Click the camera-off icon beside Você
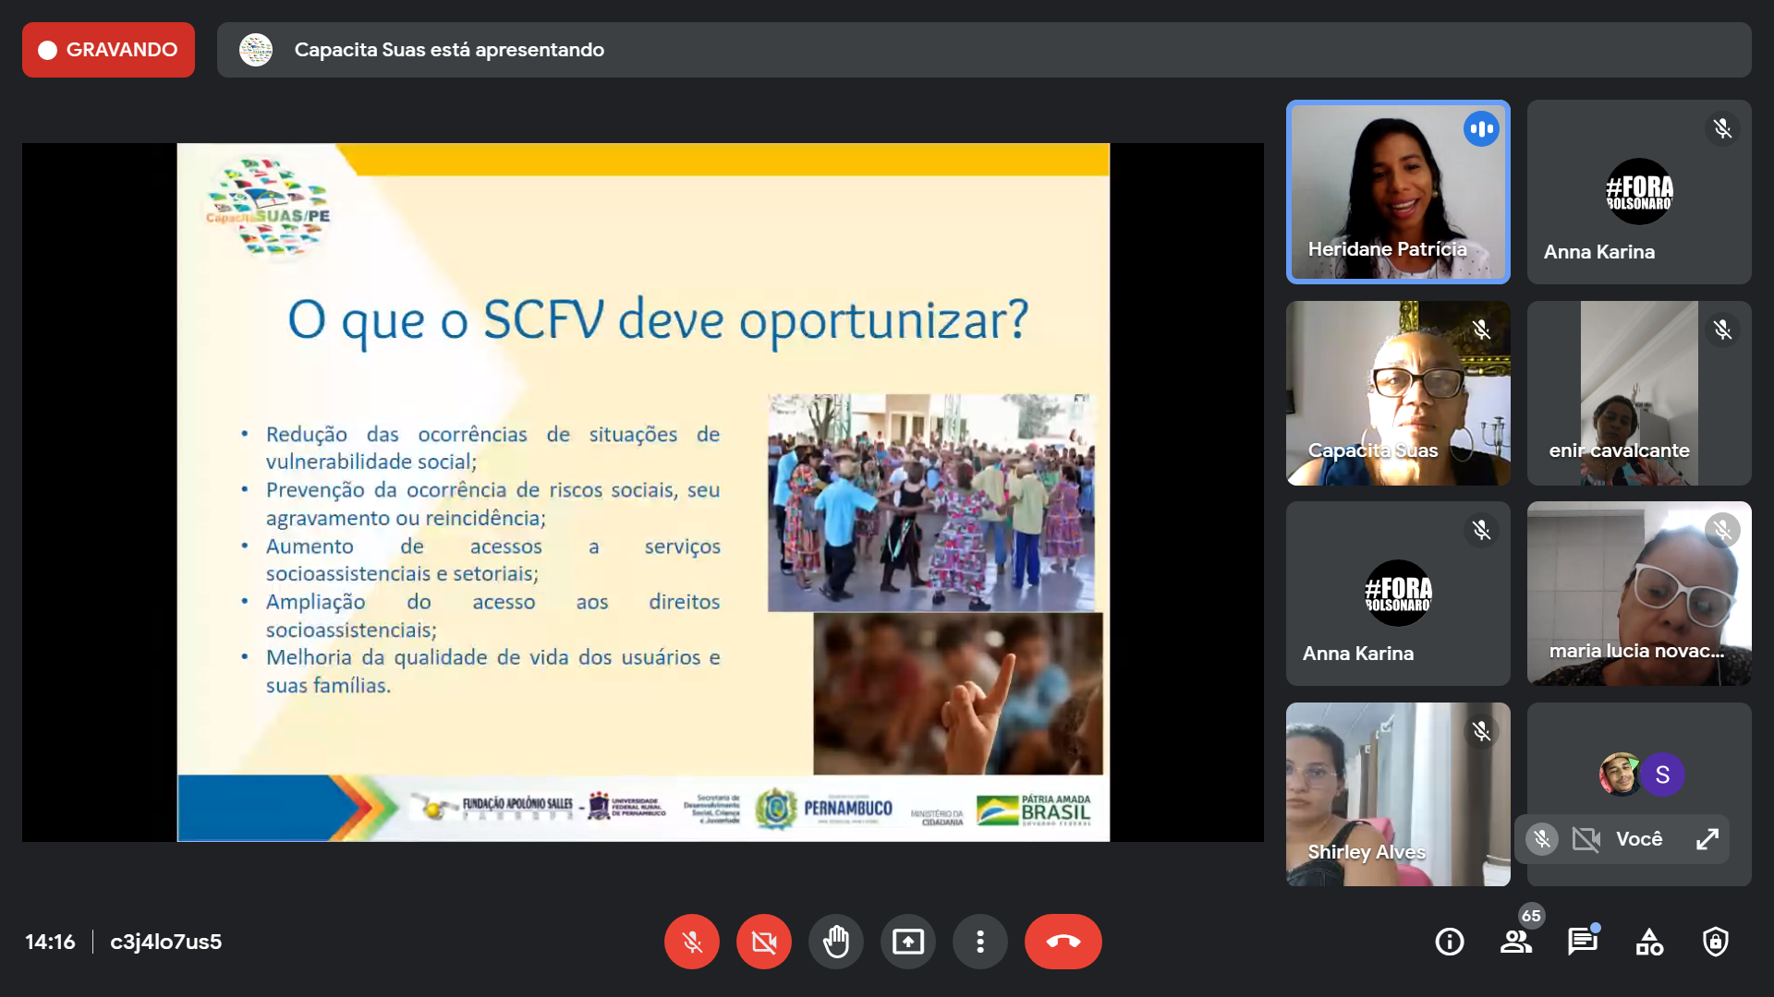 pyautogui.click(x=1586, y=839)
